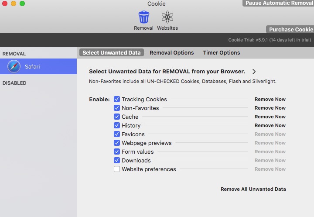Uncheck the Non-Favorites checkbox
This screenshot has width=314, height=217.
click(x=117, y=108)
